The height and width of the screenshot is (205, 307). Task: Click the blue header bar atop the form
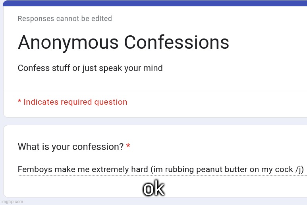tap(155, 3)
